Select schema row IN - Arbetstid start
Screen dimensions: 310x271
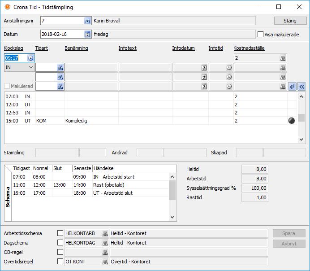[x=90, y=177]
